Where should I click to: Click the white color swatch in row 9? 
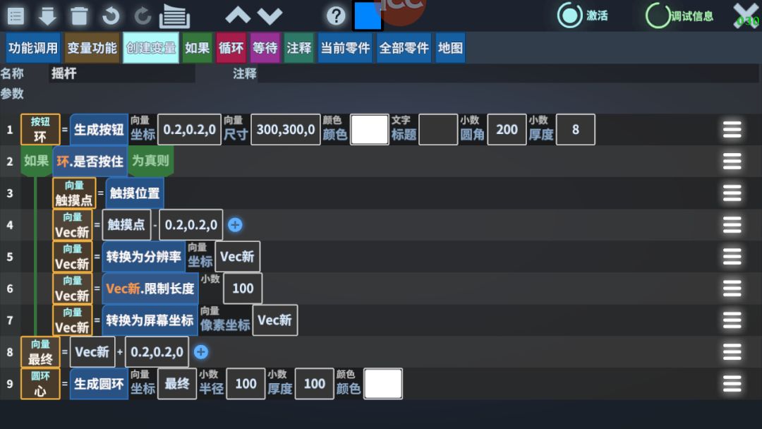383,384
